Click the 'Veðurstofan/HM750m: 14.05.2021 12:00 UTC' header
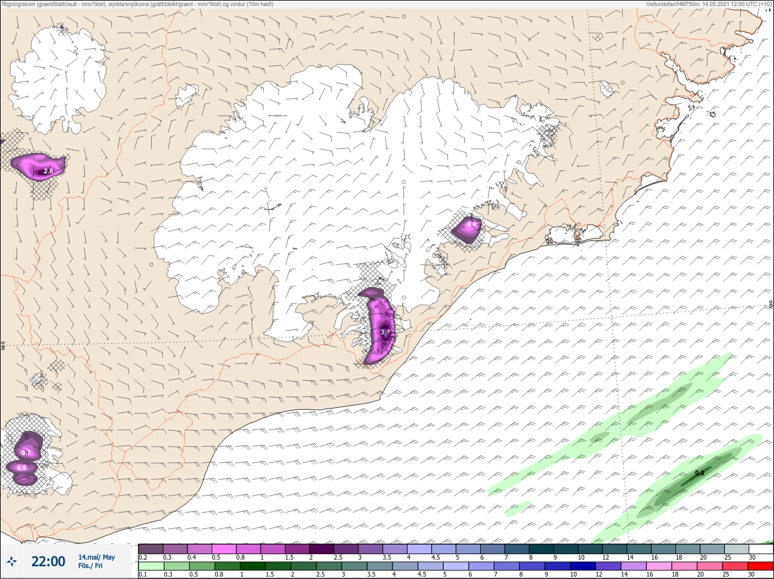Screen dimensions: 774x579 pos(709,4)
